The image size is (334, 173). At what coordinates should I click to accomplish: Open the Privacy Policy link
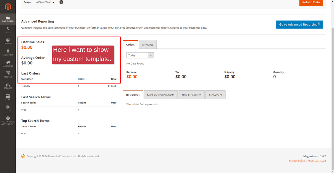tap(297, 161)
